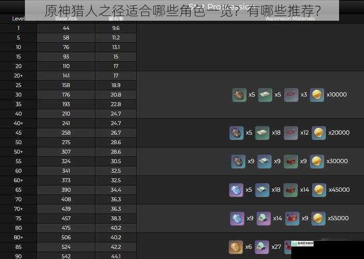Click the Base Atk value 542

[x=66, y=256]
